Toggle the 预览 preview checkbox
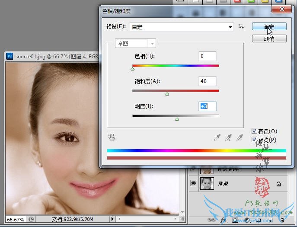 tap(255, 139)
